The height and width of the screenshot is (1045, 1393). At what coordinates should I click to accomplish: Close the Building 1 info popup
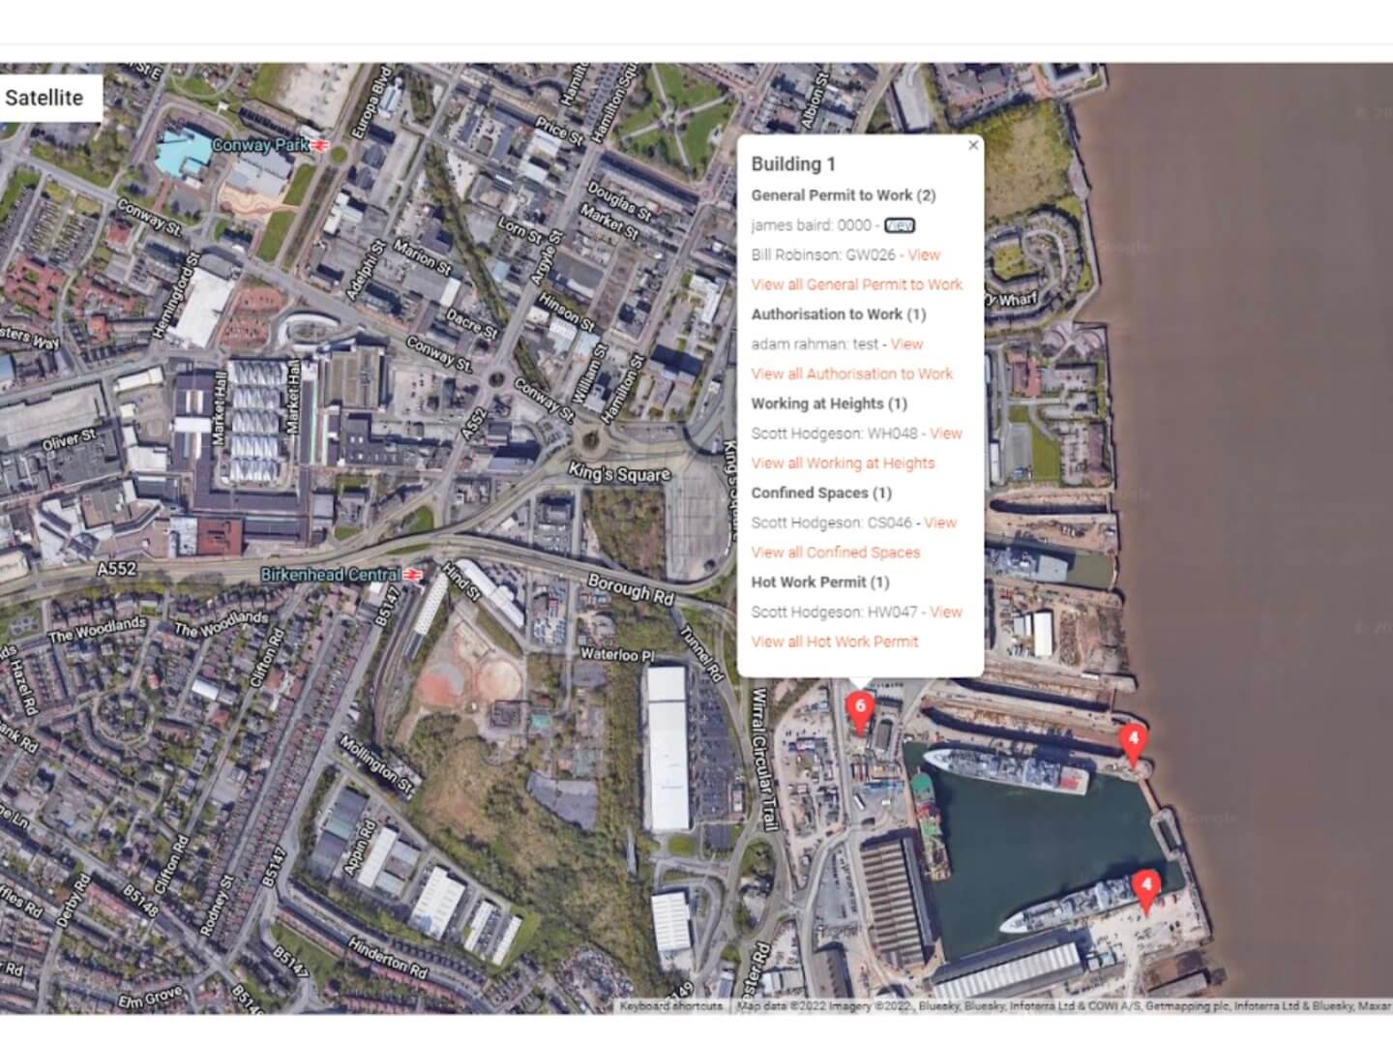tap(973, 145)
